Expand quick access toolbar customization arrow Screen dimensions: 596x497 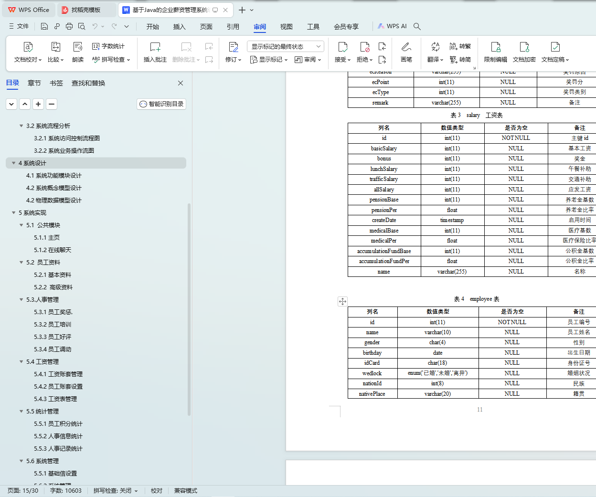coord(127,26)
